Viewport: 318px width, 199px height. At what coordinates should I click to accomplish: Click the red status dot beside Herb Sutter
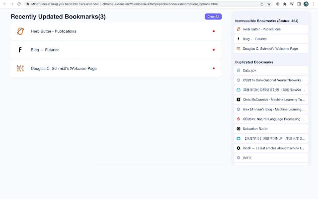coord(214,31)
